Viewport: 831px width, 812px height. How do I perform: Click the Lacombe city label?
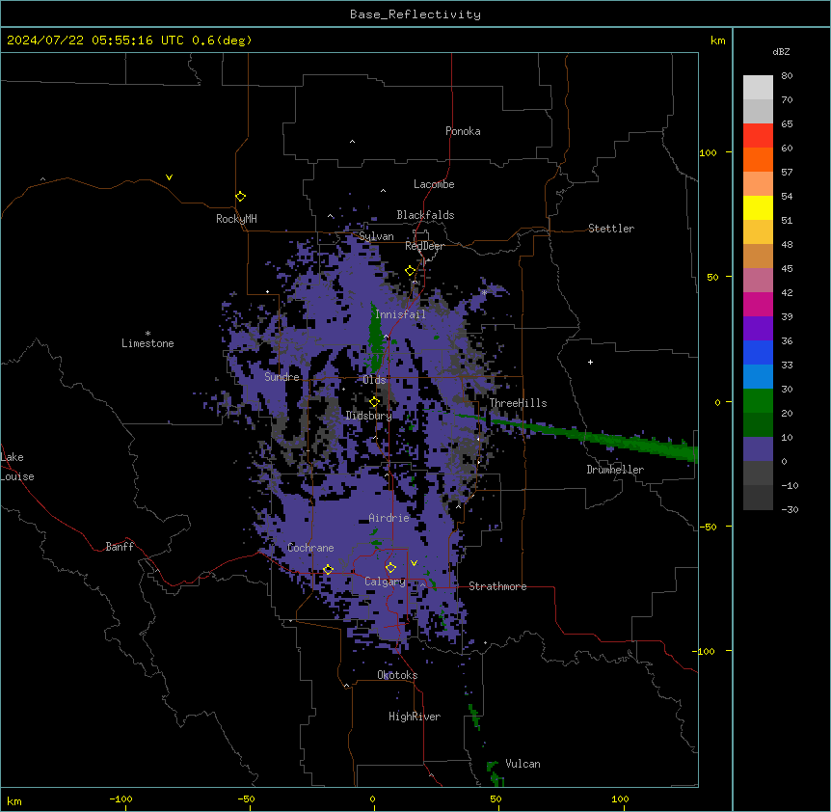[x=434, y=184]
